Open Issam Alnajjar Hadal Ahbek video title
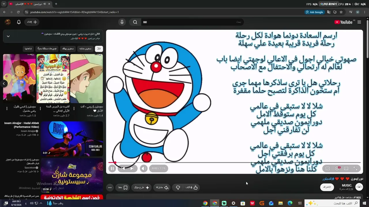369x207 pixels. tap(22, 125)
